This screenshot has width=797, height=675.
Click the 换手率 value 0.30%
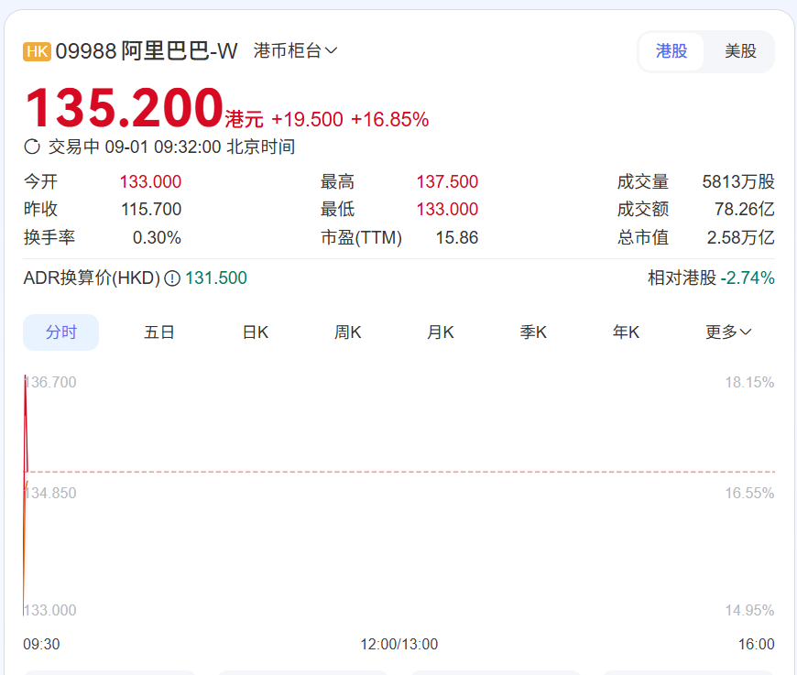coord(157,238)
